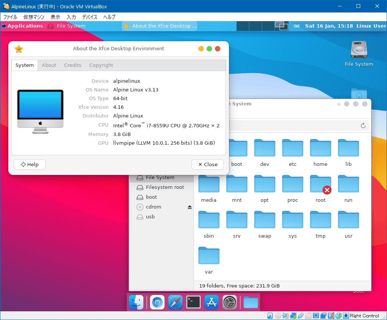Select the srv folder

[x=237, y=225]
